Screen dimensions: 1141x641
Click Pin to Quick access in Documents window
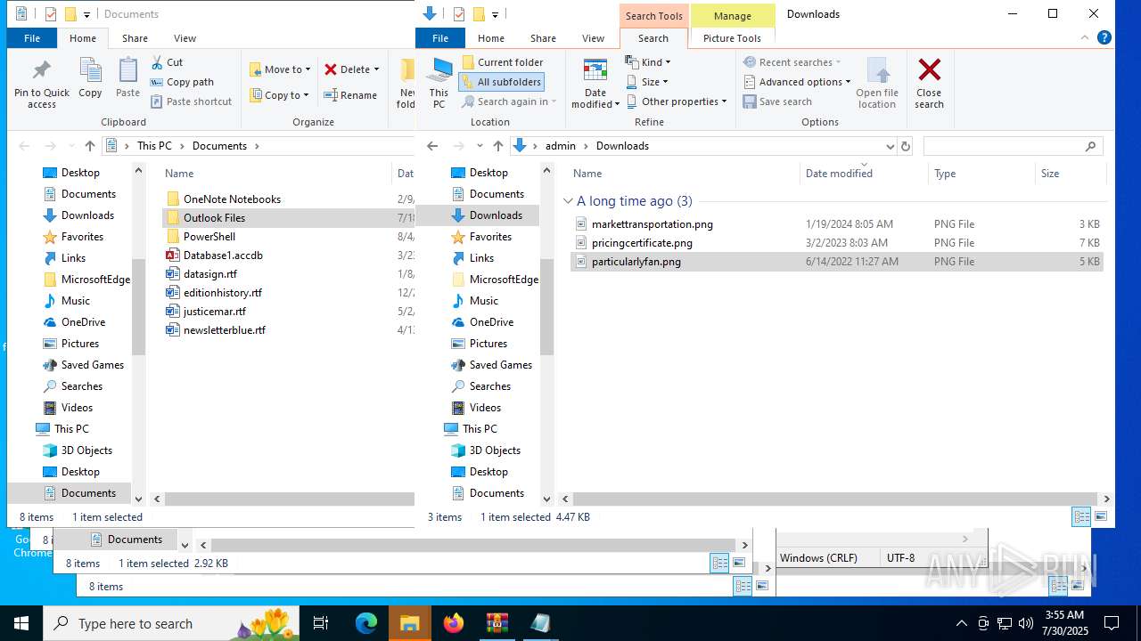42,84
